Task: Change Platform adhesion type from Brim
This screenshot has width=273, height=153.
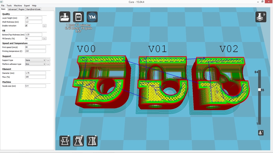Action: tap(35, 64)
